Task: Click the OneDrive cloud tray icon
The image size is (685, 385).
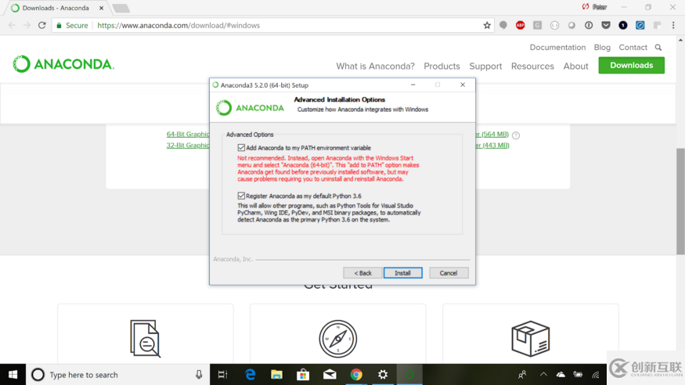Action: [561, 375]
